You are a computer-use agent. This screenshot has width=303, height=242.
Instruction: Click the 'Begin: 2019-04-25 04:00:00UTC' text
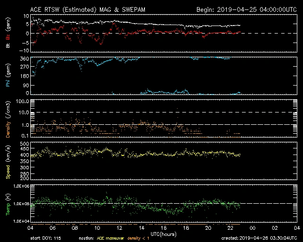[x=247, y=9]
